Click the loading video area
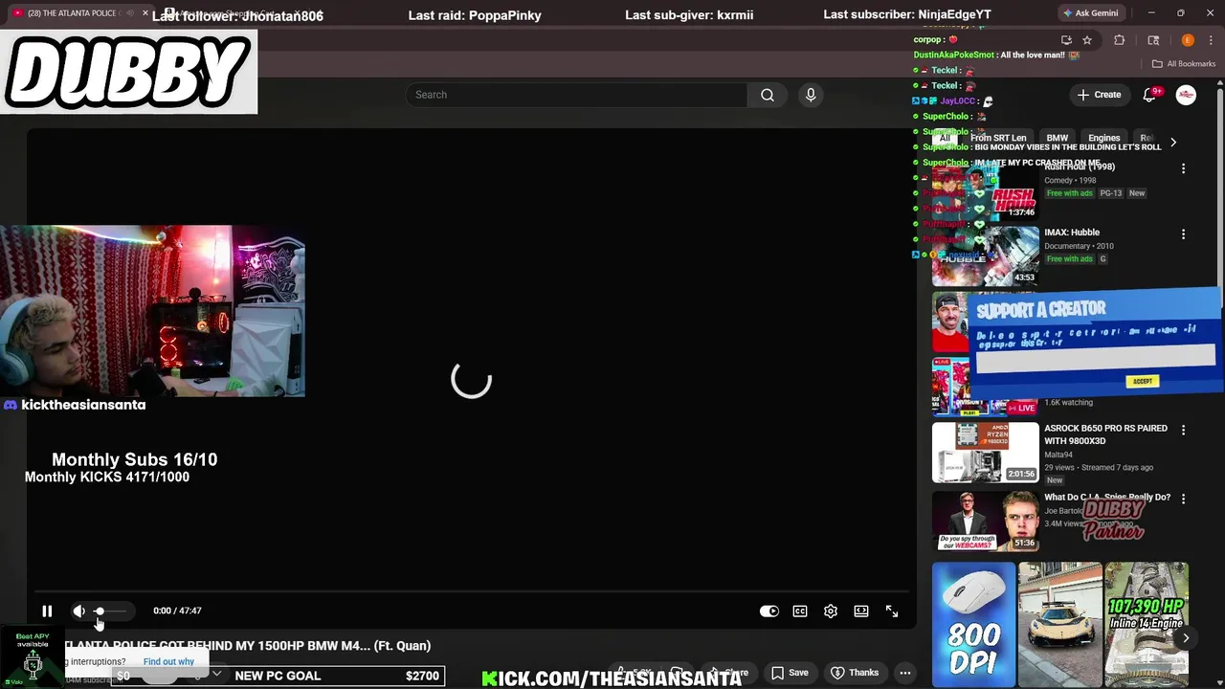The image size is (1225, 689). tap(471, 380)
